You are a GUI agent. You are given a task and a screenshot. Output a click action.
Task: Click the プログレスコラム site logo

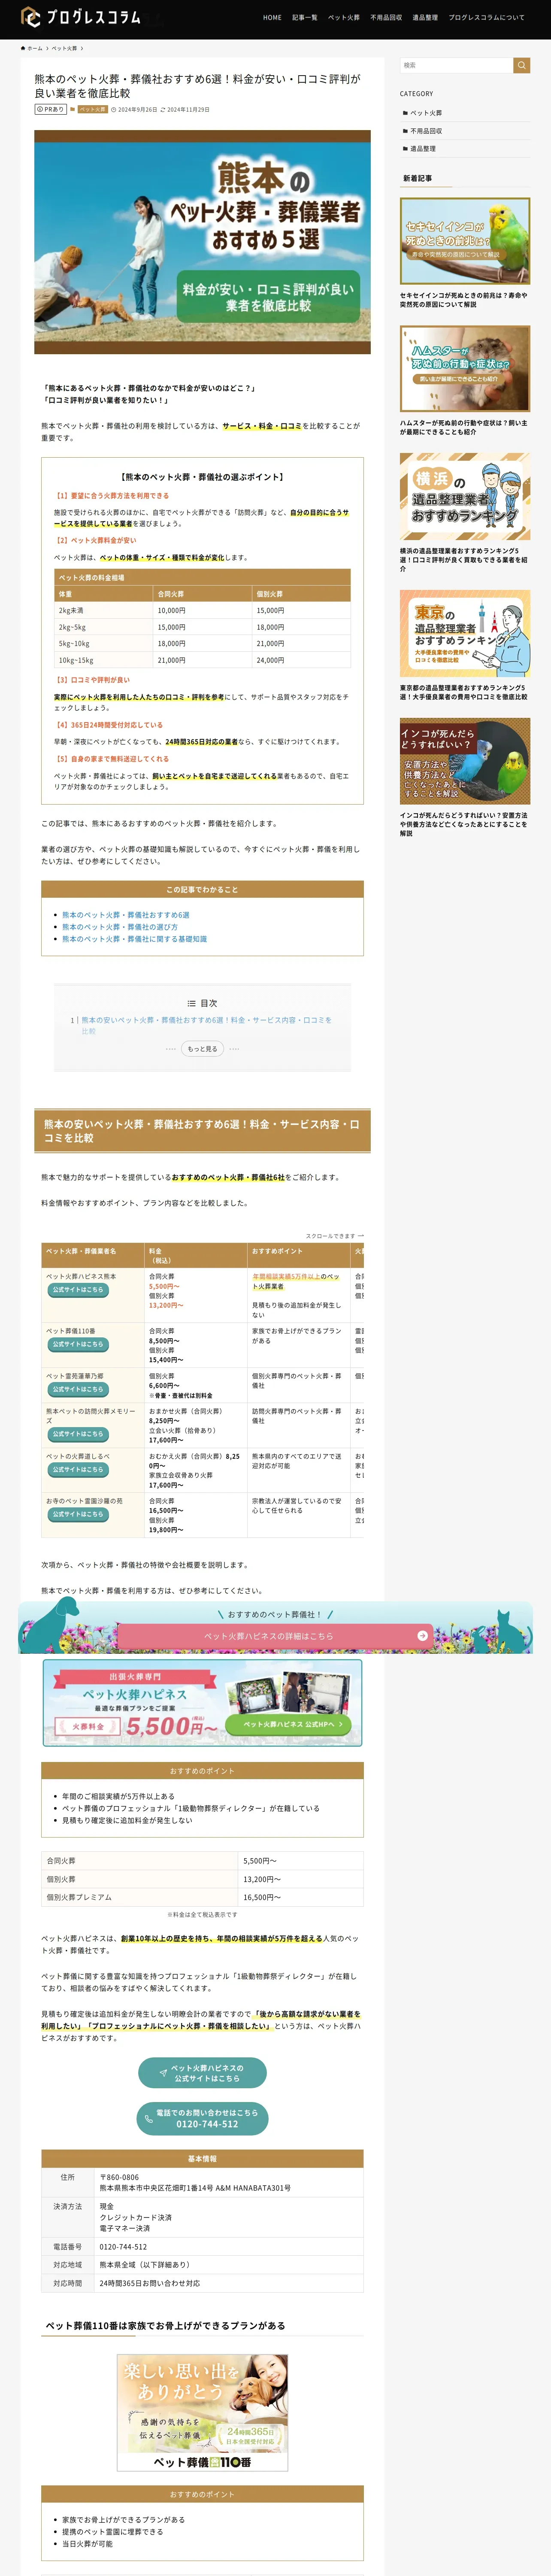(x=81, y=17)
